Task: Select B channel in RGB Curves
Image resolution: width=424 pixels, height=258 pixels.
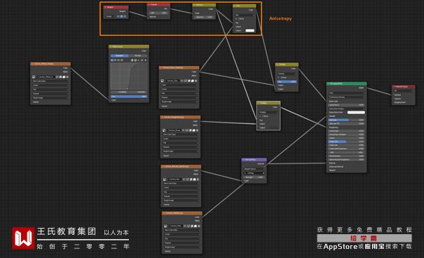Action: (x=122, y=60)
